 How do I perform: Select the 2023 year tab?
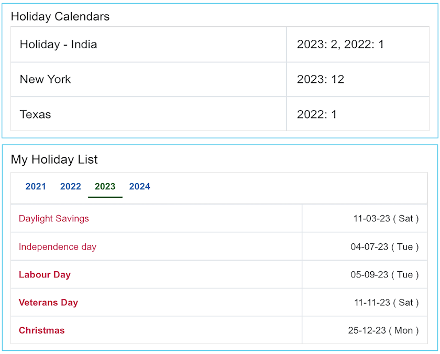105,187
